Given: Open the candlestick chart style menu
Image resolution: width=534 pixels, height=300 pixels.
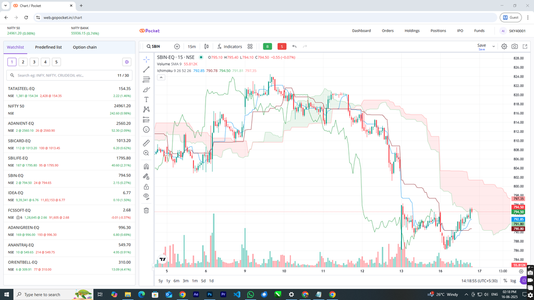Looking at the screenshot, I should click(207, 46).
